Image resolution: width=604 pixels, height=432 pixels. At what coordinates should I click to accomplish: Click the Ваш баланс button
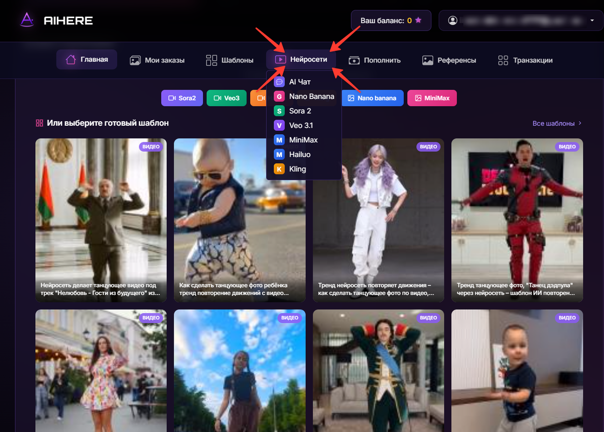click(x=391, y=21)
